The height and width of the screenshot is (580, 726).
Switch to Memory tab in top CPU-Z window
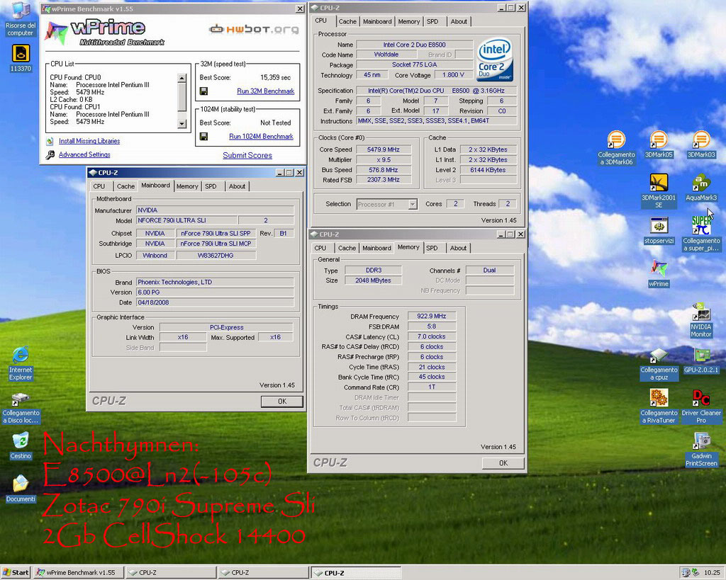[x=409, y=21]
